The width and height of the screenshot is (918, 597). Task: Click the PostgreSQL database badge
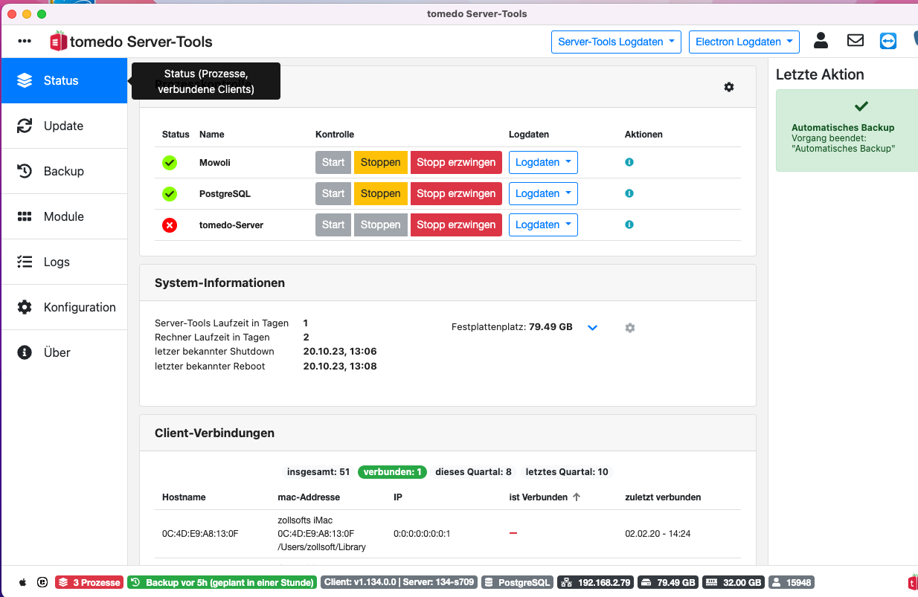[x=517, y=583]
